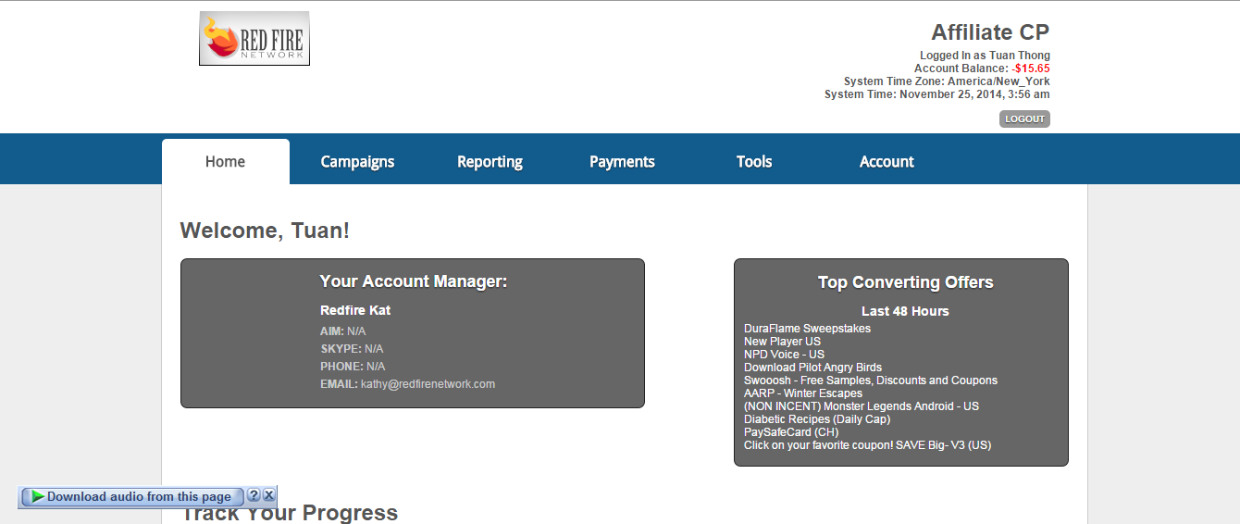Click account manager name Redfire Kat

tap(355, 310)
